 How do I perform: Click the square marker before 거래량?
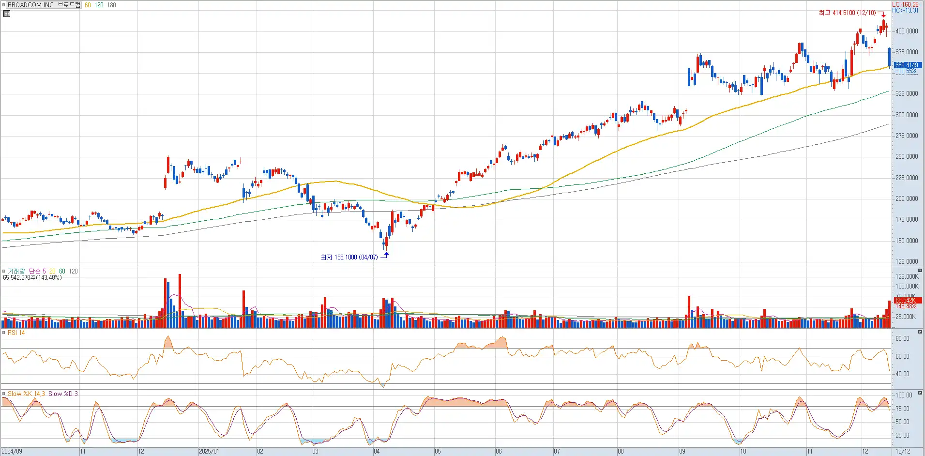4,271
